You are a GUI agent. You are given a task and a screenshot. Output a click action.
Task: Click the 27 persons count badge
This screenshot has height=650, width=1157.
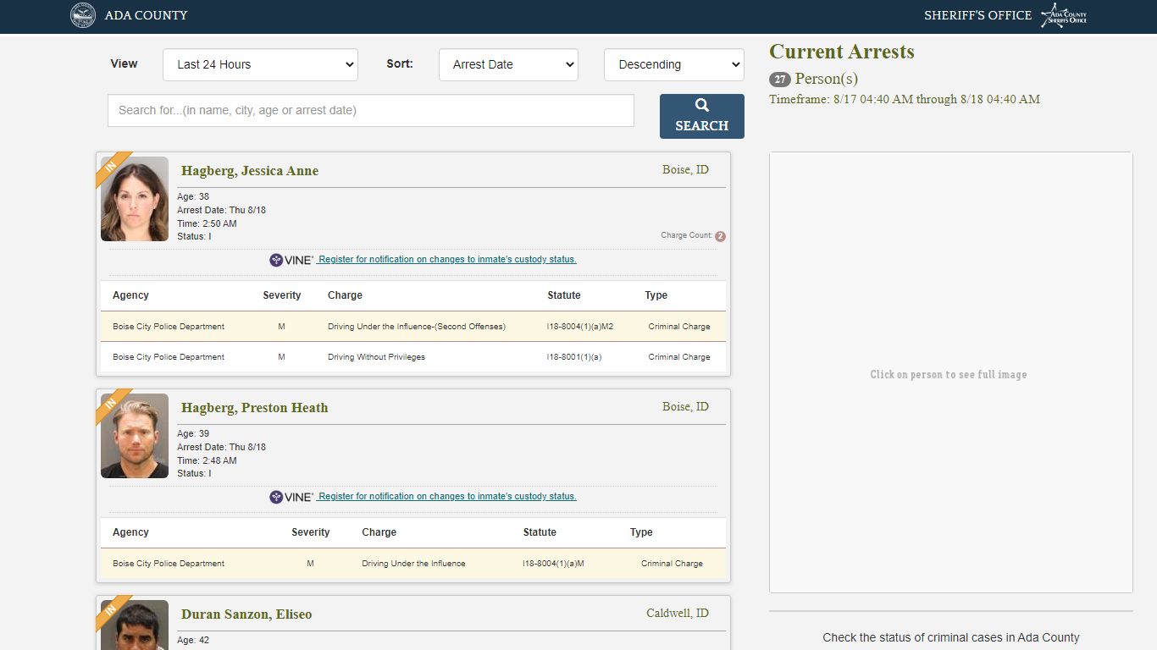tap(780, 80)
